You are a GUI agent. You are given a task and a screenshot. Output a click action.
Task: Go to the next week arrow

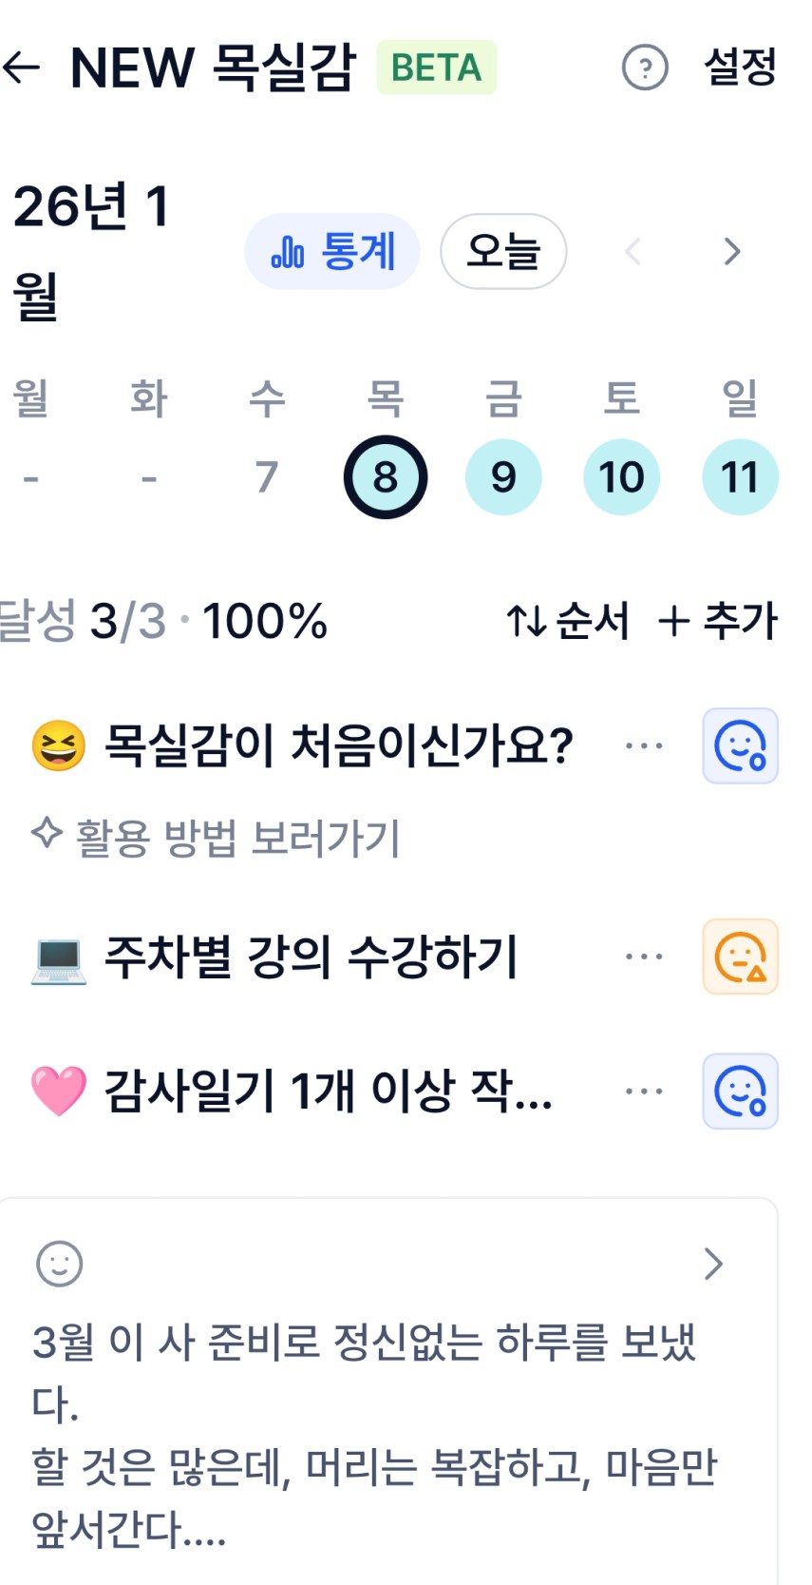(731, 252)
